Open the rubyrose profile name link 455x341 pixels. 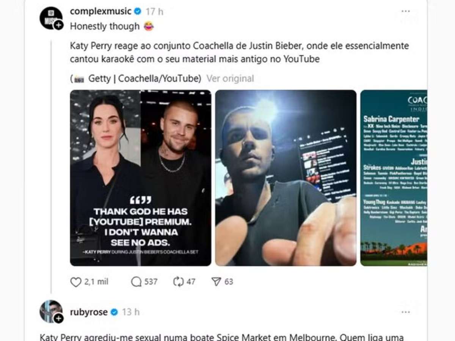coord(89,312)
